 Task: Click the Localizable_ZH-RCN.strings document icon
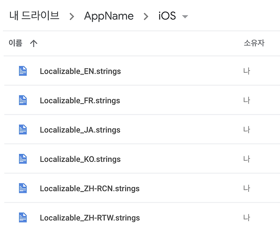point(23,188)
